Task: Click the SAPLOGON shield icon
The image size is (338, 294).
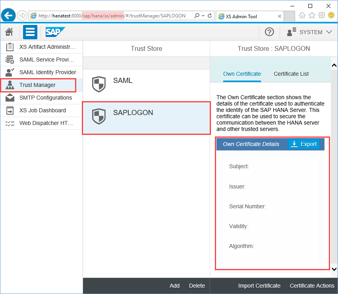Action: click(99, 116)
